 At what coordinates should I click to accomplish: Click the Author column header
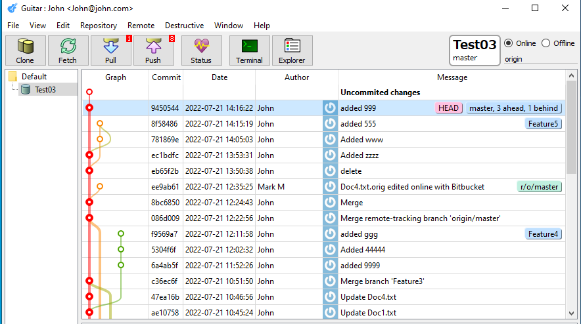(x=296, y=77)
